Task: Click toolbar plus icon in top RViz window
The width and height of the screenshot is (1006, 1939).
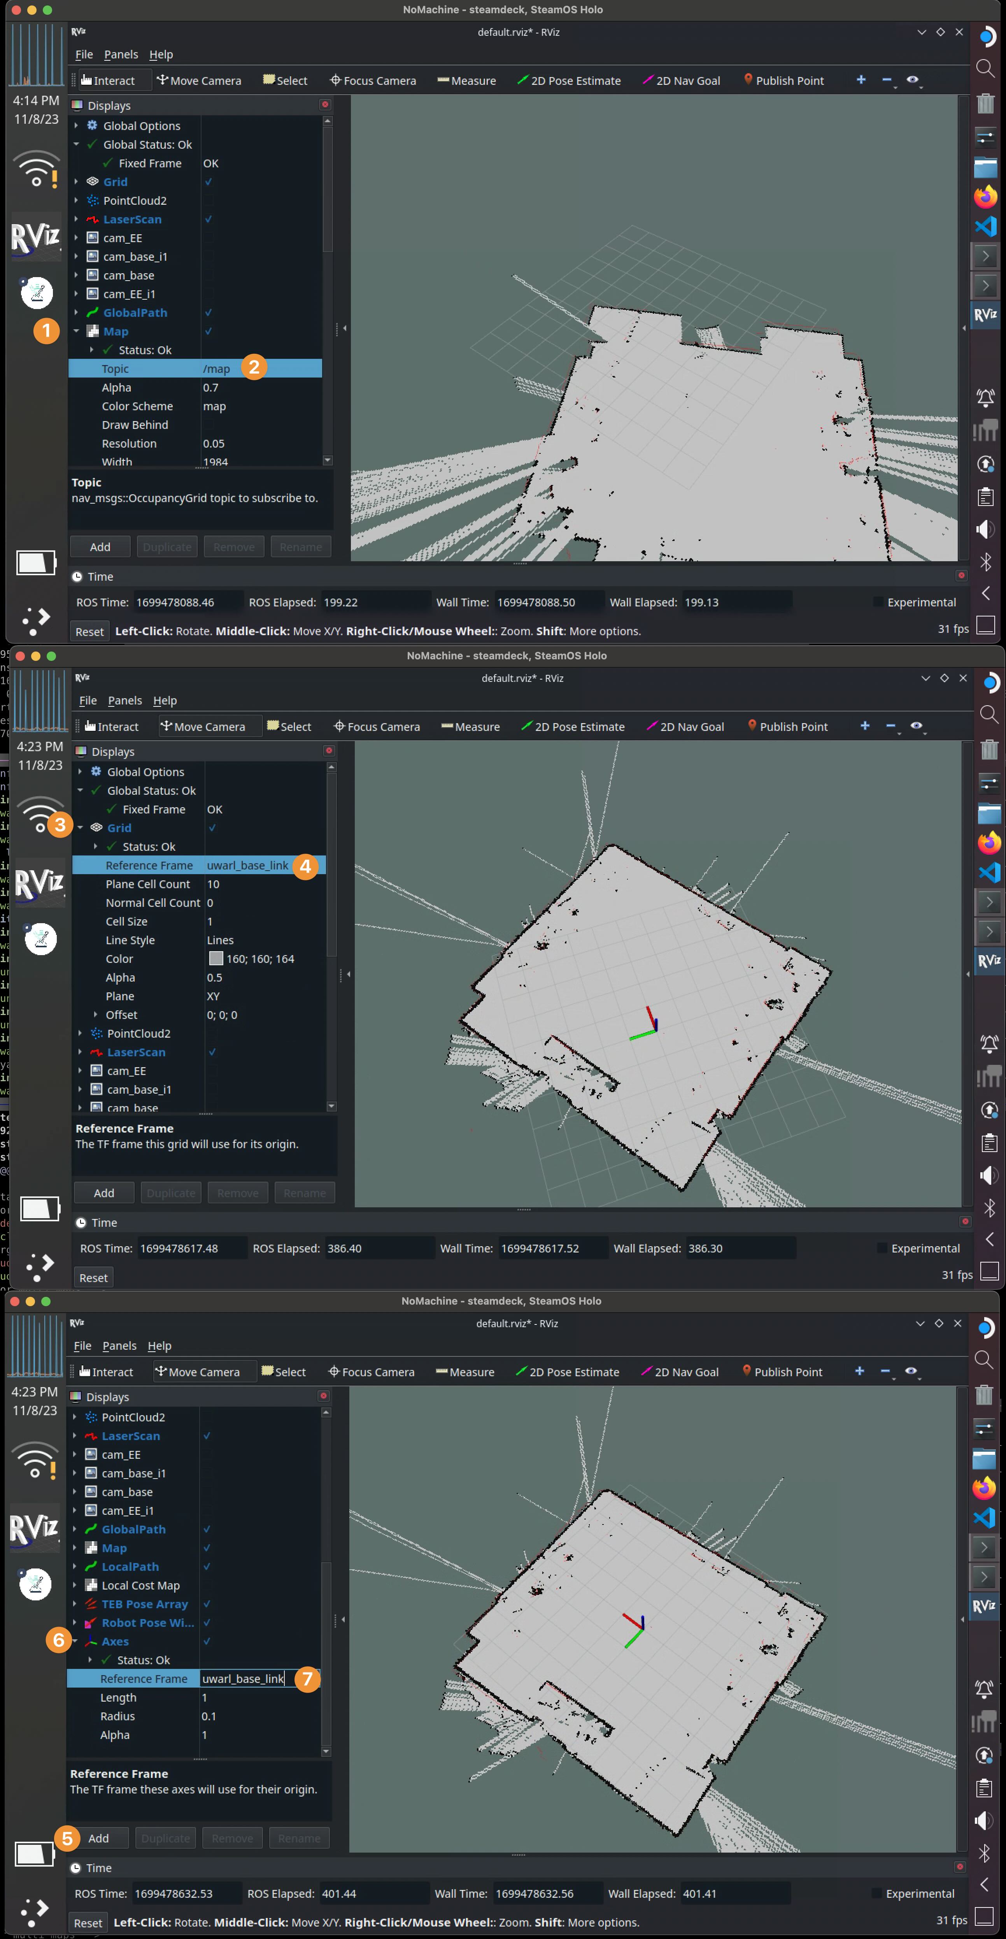Action: coord(861,80)
